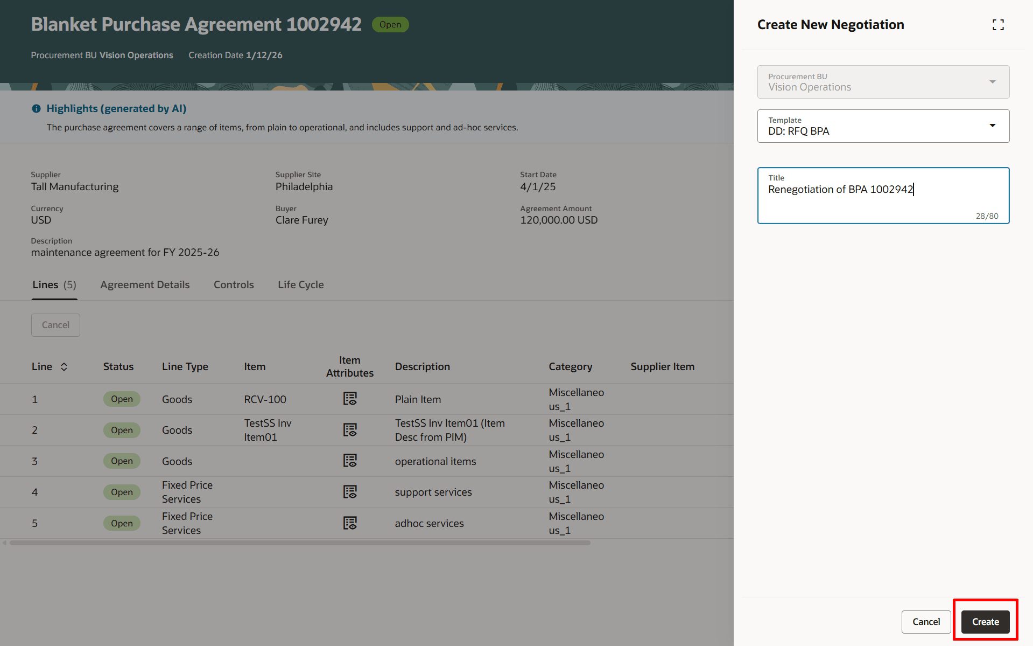Cancel the new negotiation creation
Image resolution: width=1033 pixels, height=646 pixels.
(x=926, y=621)
